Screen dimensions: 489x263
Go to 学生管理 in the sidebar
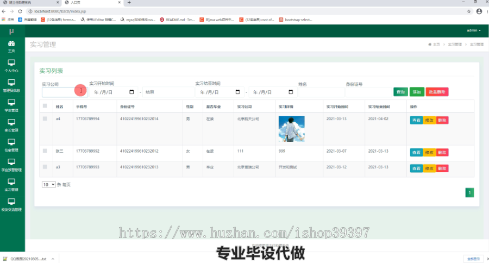(11, 106)
